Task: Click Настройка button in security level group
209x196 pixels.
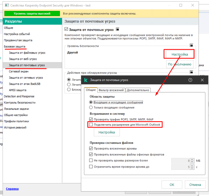Action: [x=180, y=54]
